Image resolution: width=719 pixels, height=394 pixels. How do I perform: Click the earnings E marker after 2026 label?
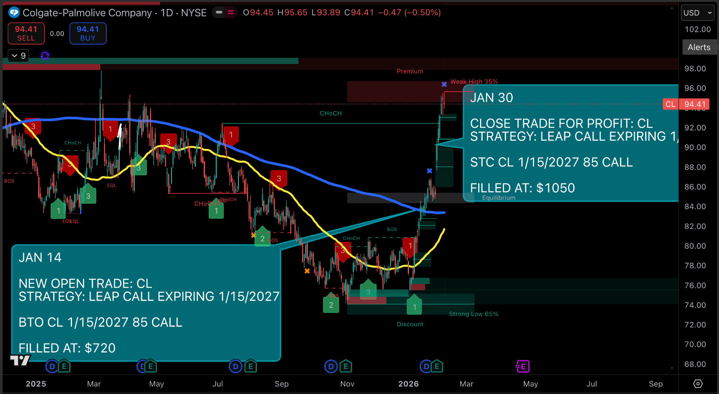(x=437, y=366)
